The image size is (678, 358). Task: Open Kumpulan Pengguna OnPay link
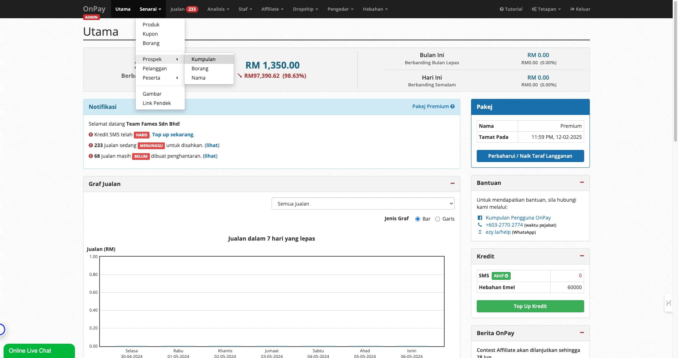[x=518, y=218]
